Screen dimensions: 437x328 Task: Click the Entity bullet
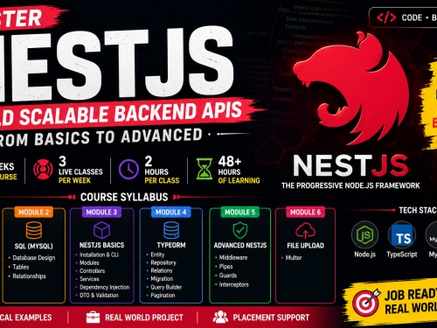pyautogui.click(x=156, y=255)
